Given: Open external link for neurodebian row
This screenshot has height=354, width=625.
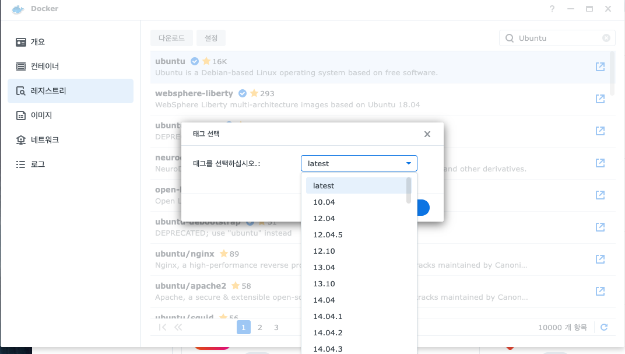Looking at the screenshot, I should (600, 163).
